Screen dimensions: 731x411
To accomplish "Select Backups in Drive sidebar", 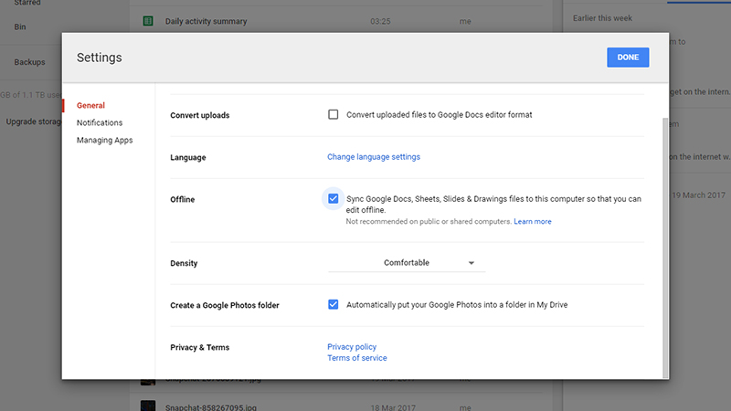I will click(29, 62).
